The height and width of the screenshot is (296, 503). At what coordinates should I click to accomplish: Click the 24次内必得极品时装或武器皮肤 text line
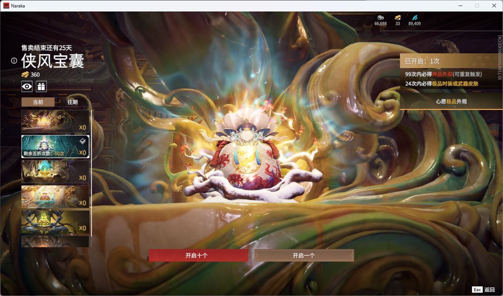pos(442,84)
